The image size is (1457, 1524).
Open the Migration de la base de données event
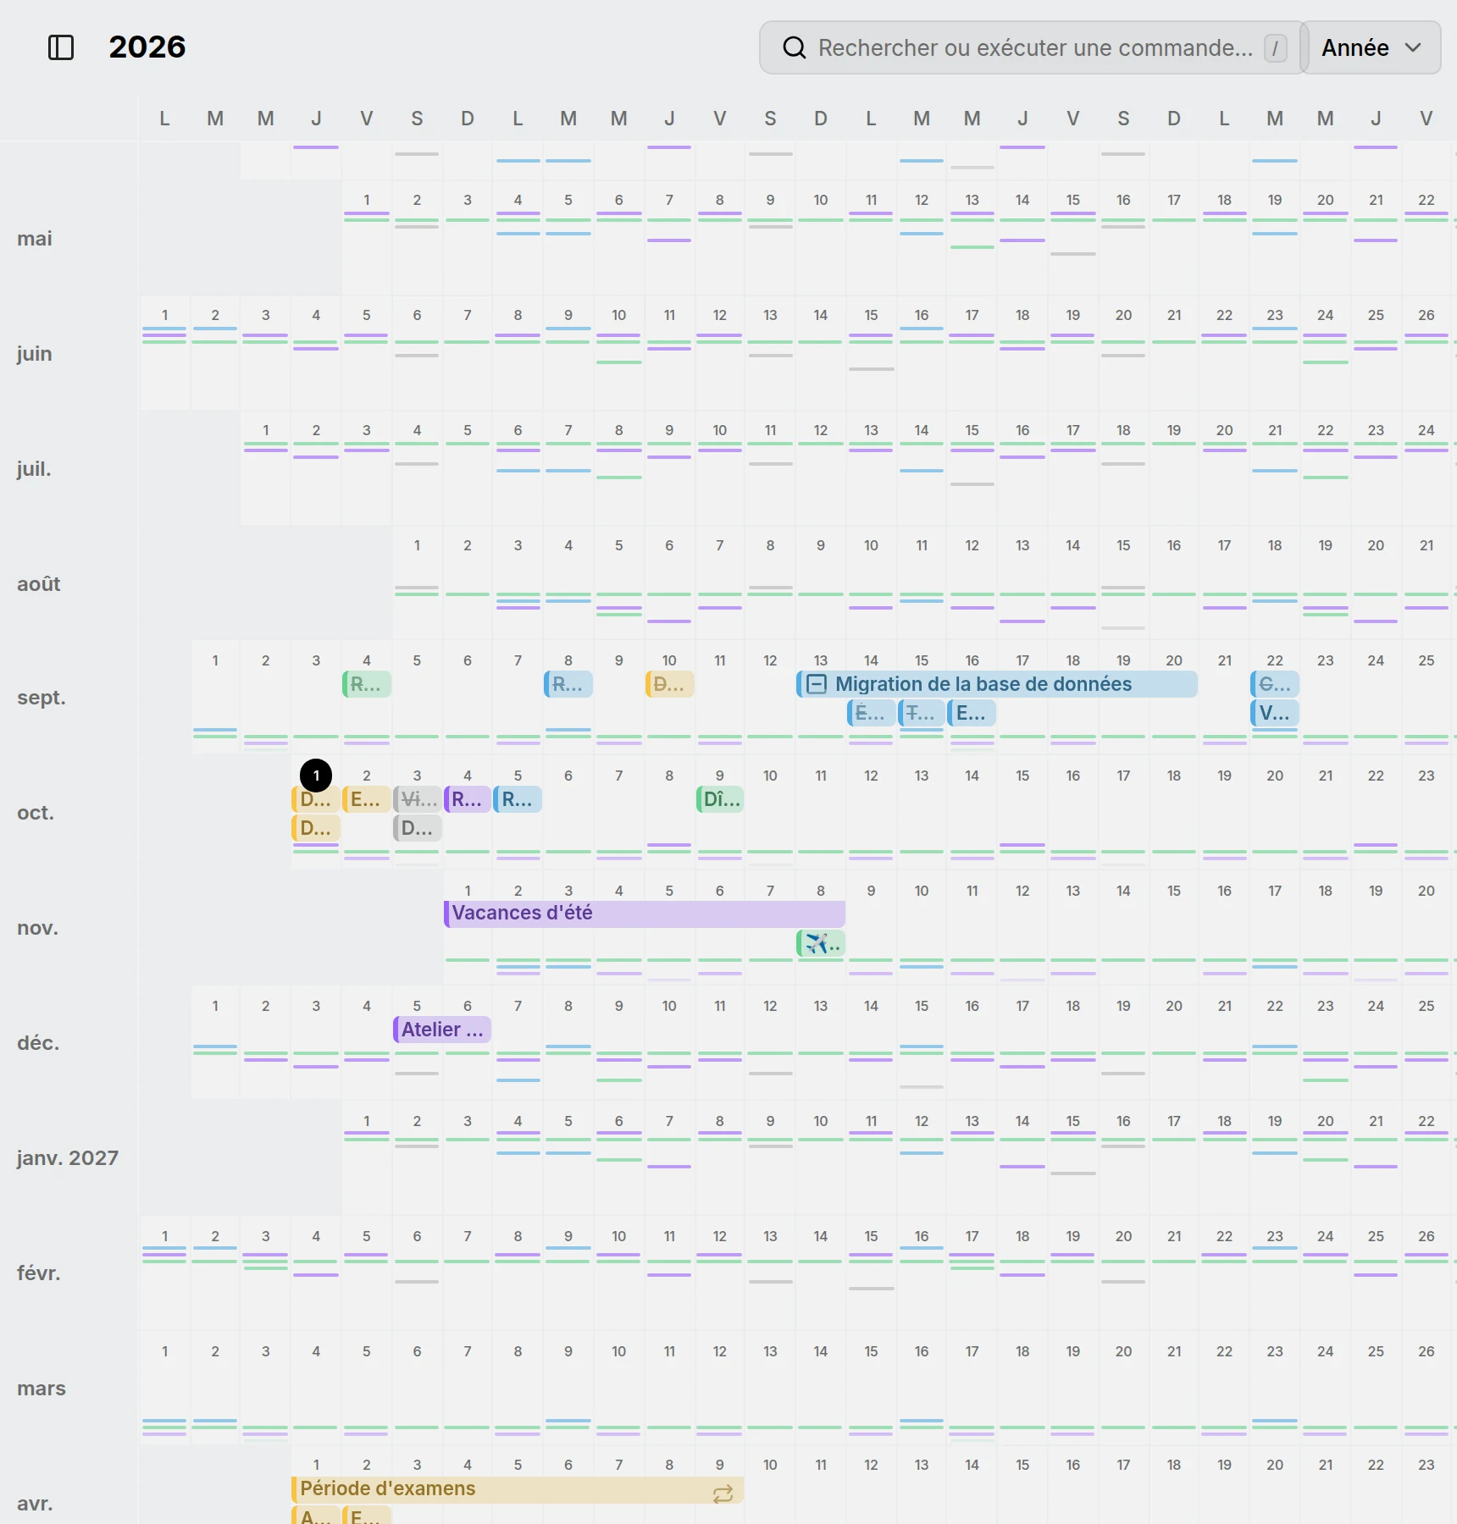pyautogui.click(x=996, y=684)
